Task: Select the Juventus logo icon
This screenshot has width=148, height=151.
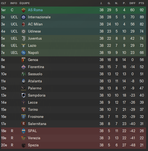Action: [x=23, y=39]
